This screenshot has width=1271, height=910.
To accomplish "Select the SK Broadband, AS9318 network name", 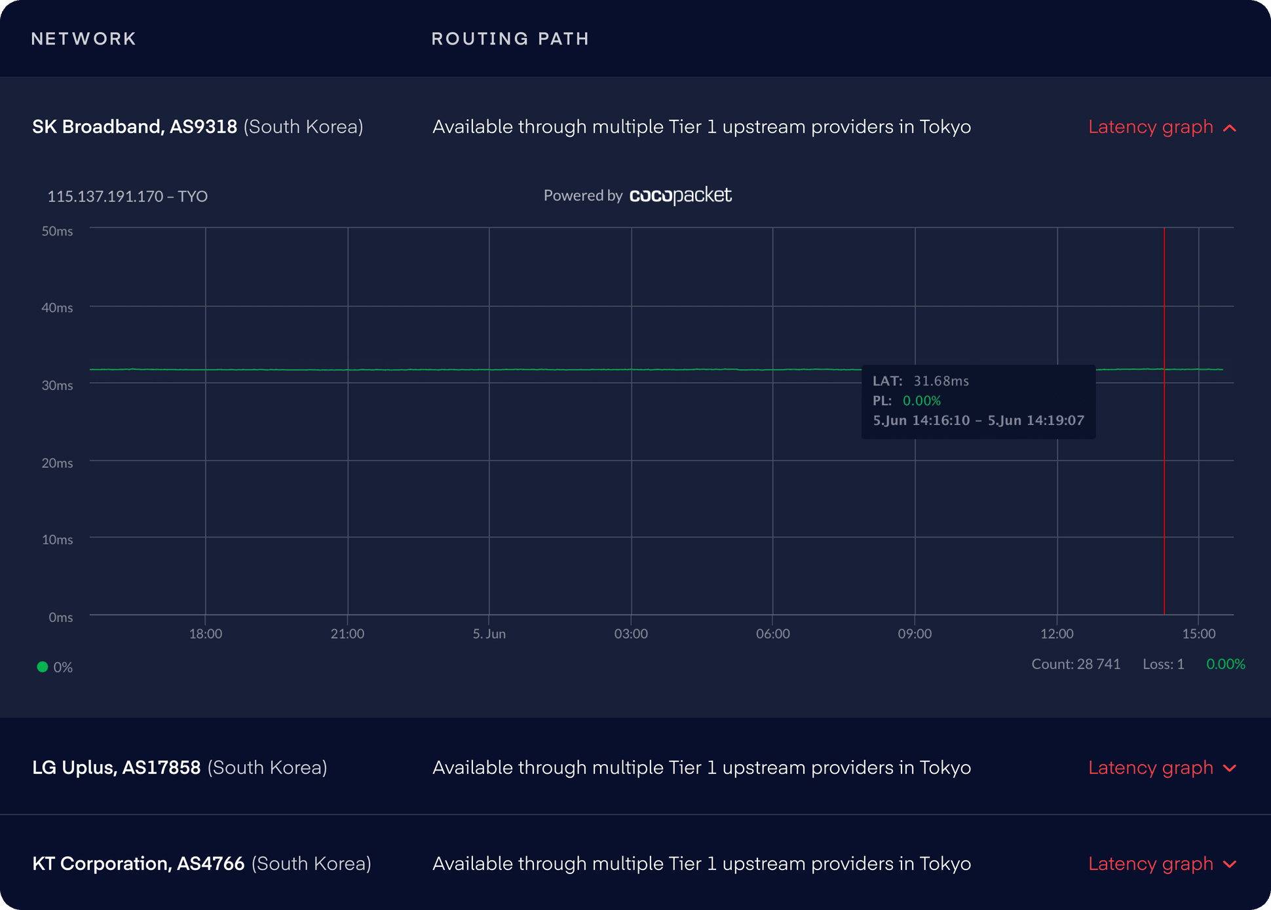I will (134, 127).
